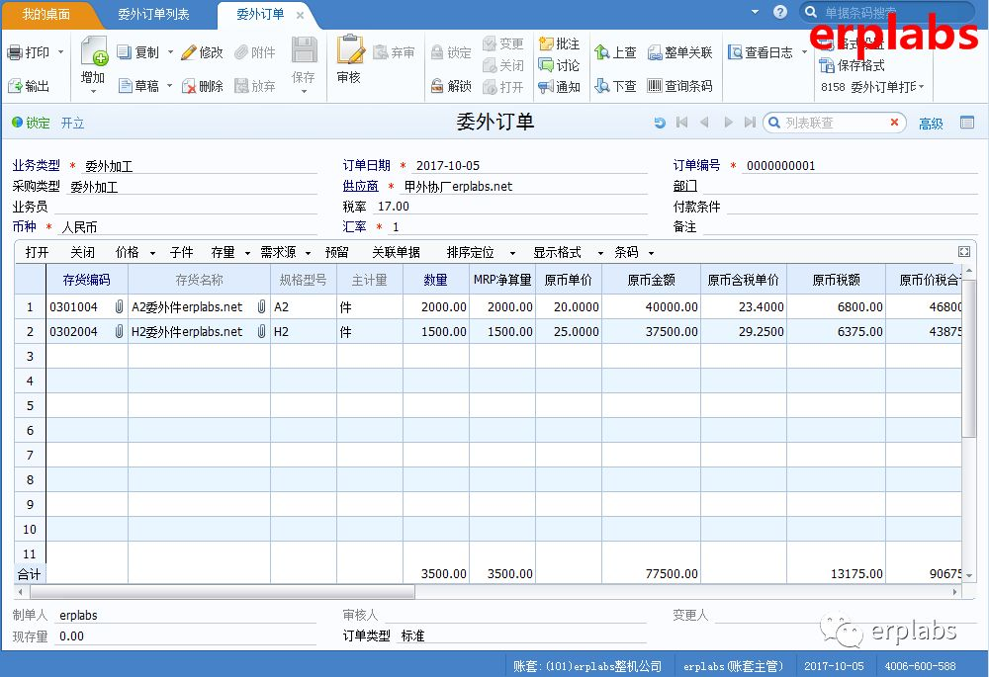Screen dimensions: 989x677
Task: Click attachment clip icon beside H2委外件erplabs.net
Action: [262, 331]
